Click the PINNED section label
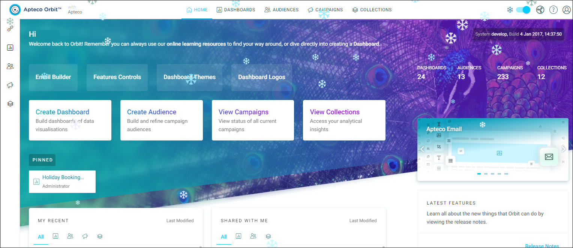573x248 pixels. pos(42,160)
